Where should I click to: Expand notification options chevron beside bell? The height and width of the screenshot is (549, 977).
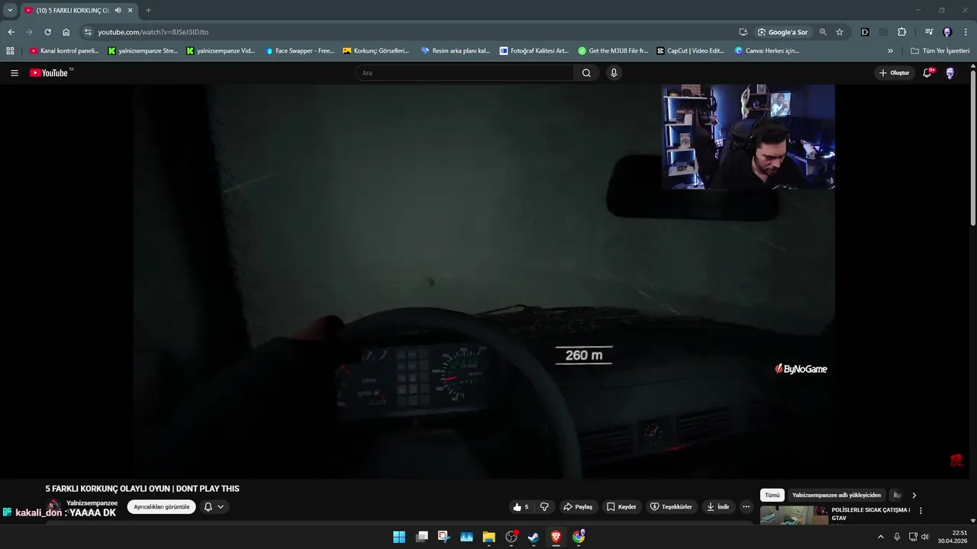click(x=221, y=507)
